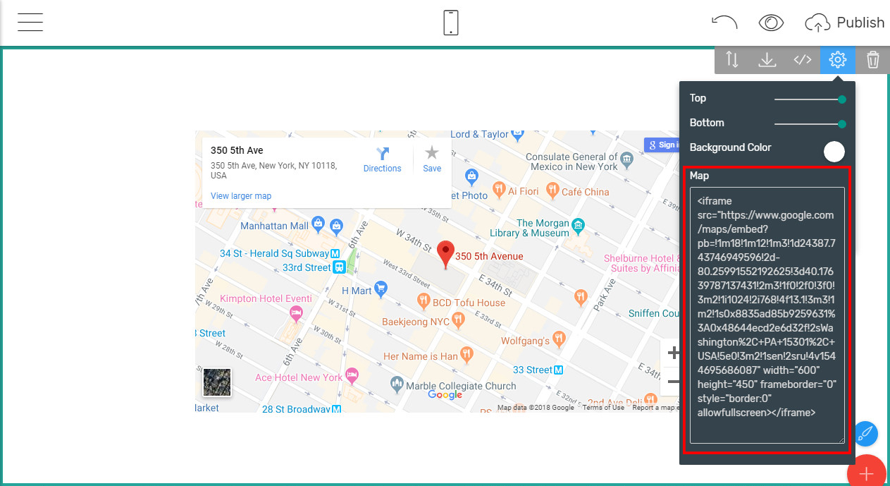Click the undo arrow icon
The height and width of the screenshot is (486, 890).
(x=724, y=22)
